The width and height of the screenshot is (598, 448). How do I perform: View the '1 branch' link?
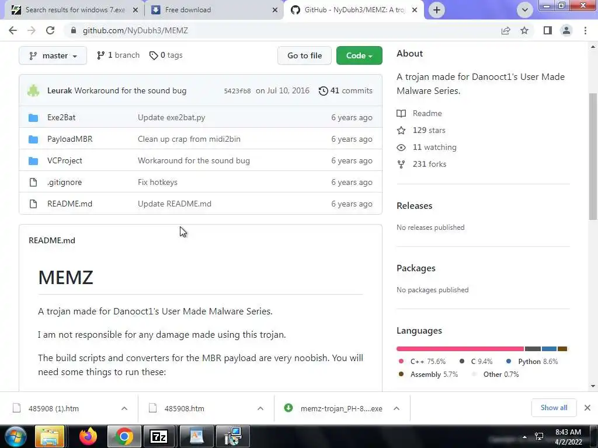118,55
